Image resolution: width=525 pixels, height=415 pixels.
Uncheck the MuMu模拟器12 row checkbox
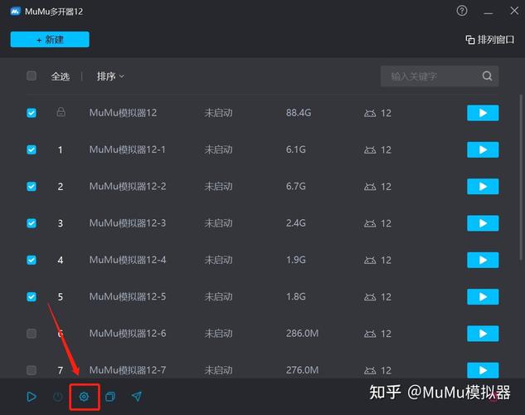click(x=32, y=113)
